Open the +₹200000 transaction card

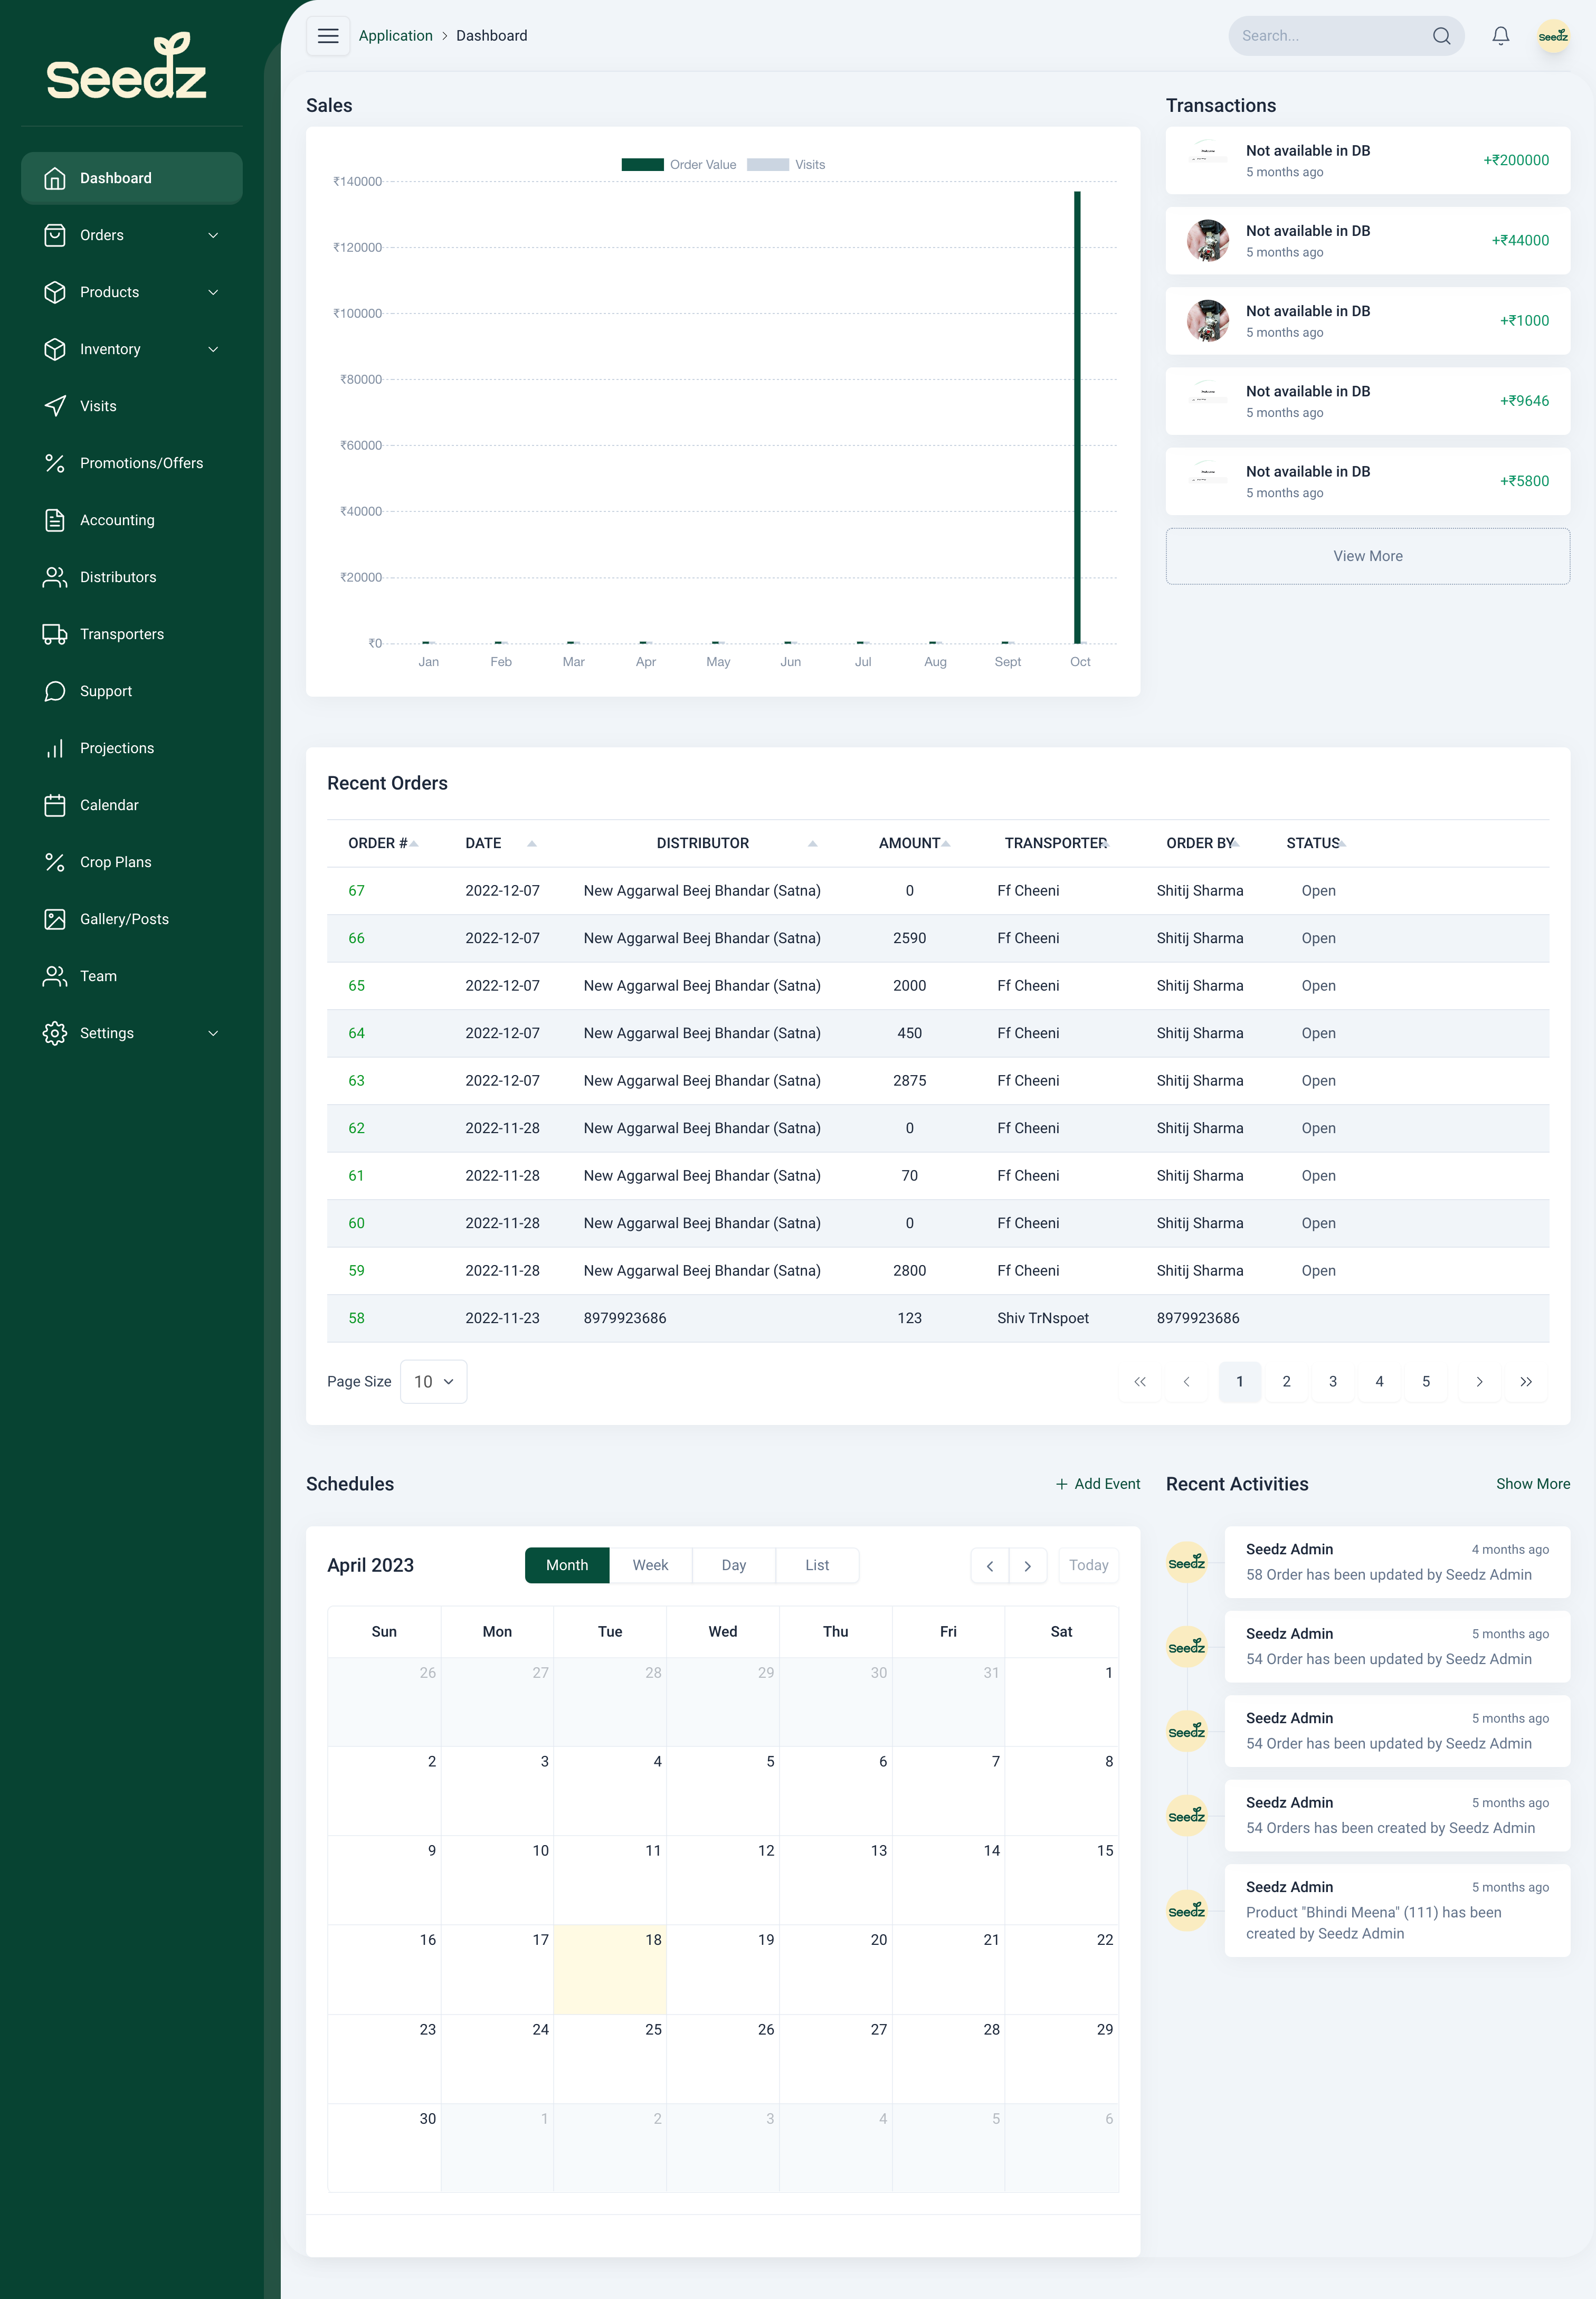point(1367,161)
